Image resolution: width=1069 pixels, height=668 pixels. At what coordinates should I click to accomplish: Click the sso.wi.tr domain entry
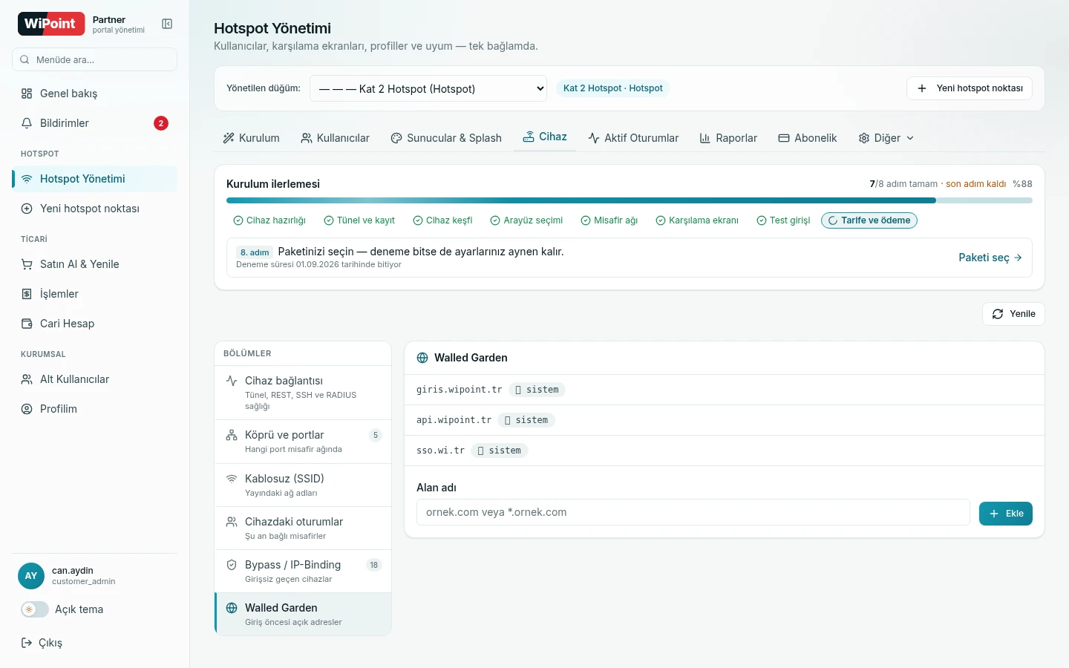[440, 451]
